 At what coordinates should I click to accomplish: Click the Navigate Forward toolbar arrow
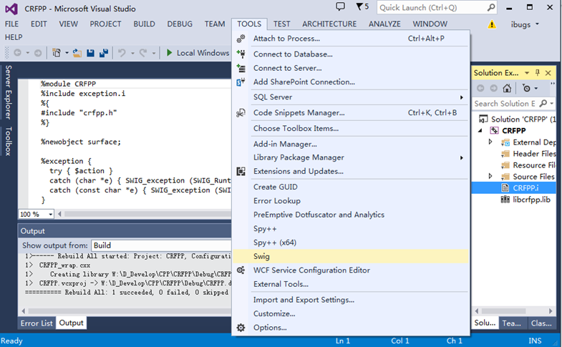(x=38, y=53)
